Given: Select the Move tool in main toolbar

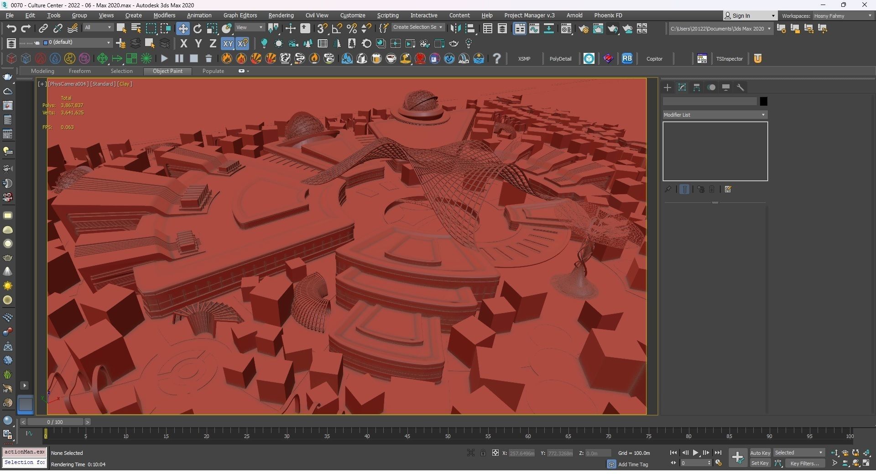Looking at the screenshot, I should point(182,28).
